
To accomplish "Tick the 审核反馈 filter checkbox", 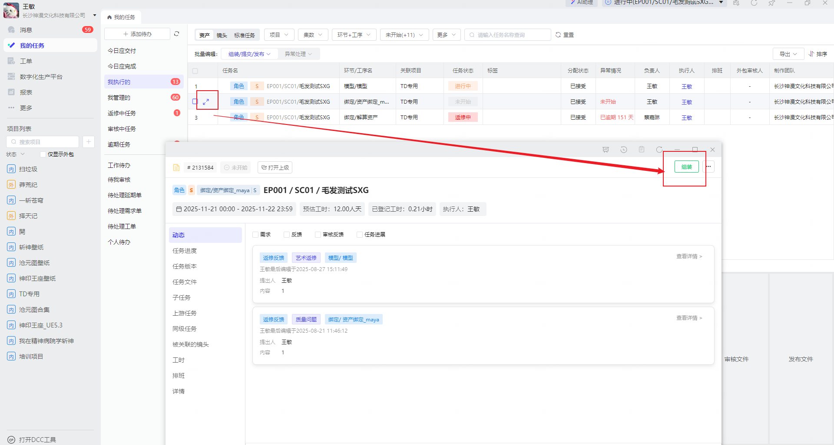I will [x=318, y=235].
